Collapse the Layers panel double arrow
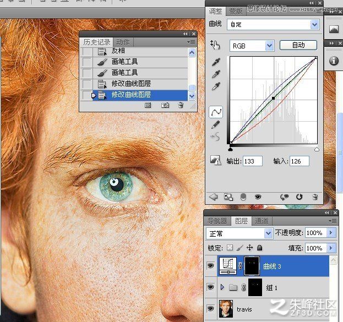This screenshot has width=343, height=322. tap(326, 213)
